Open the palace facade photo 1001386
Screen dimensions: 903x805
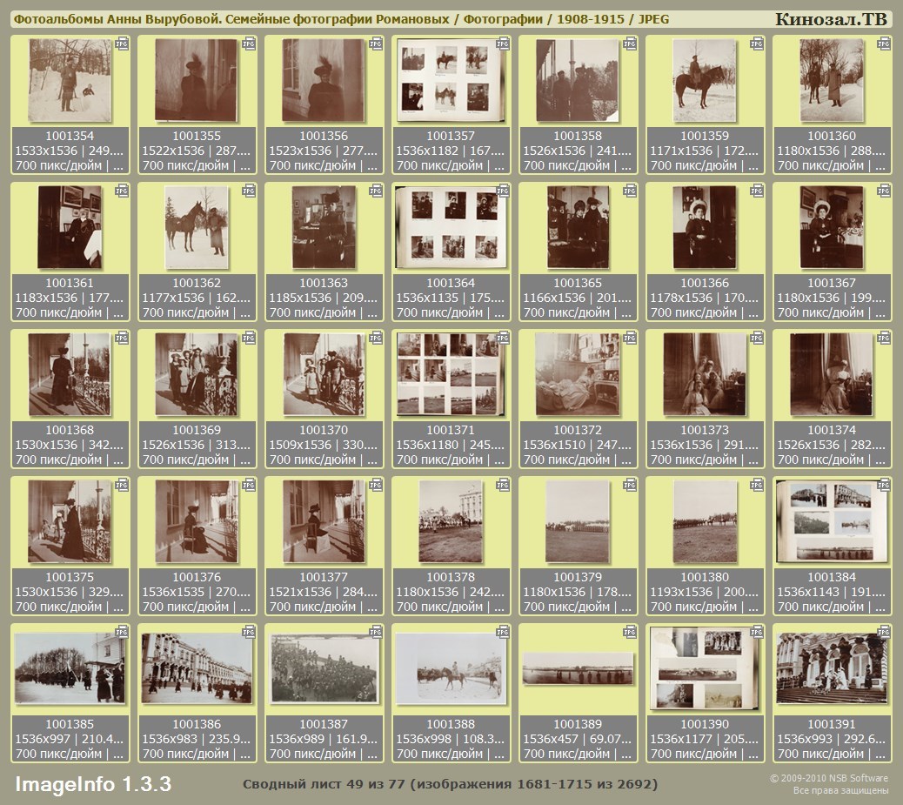(197, 668)
